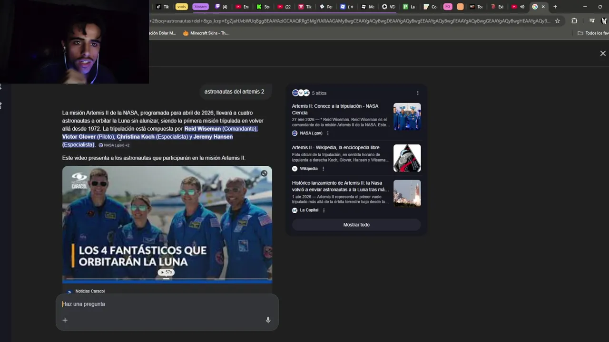Switch to the 'VD' tab
The width and height of the screenshot is (609, 342).
coord(389,7)
